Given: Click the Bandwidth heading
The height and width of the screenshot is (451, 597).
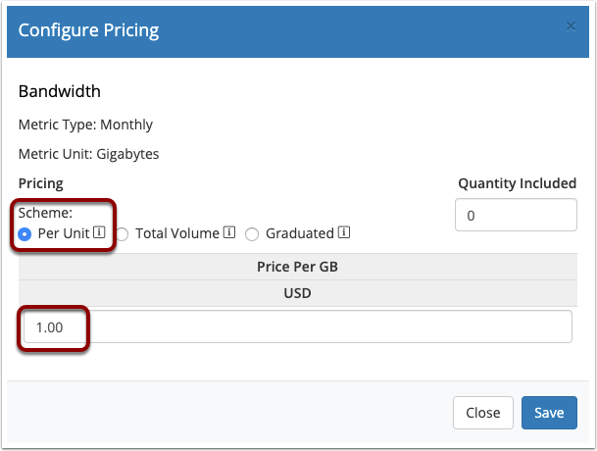Looking at the screenshot, I should click(x=60, y=91).
